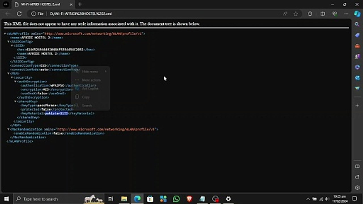Viewport: 363px width, 204px height.
Task: Click the Read aloud icon
Action: (285, 14)
